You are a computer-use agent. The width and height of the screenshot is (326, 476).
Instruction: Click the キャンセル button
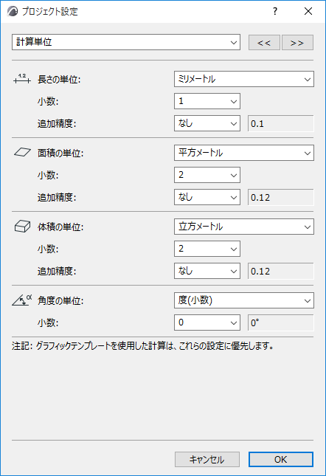pos(207,459)
